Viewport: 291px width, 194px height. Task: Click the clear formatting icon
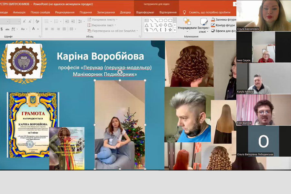(37, 21)
